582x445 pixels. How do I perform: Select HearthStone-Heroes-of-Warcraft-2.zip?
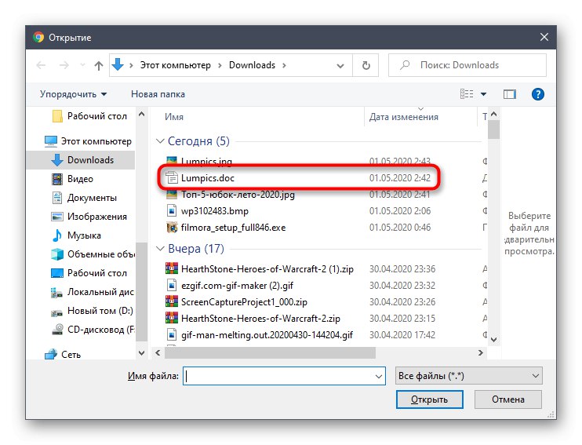pos(260,319)
